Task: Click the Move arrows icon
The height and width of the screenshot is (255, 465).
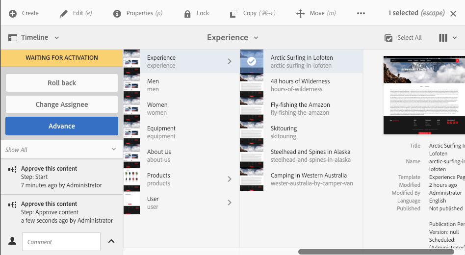Action: pos(300,14)
